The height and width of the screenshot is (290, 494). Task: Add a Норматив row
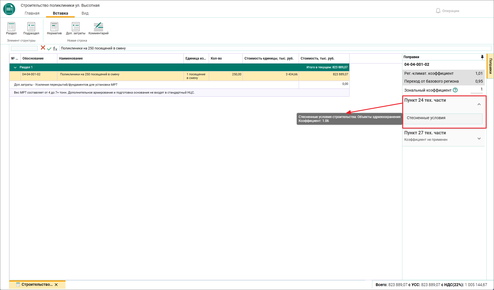[54, 29]
